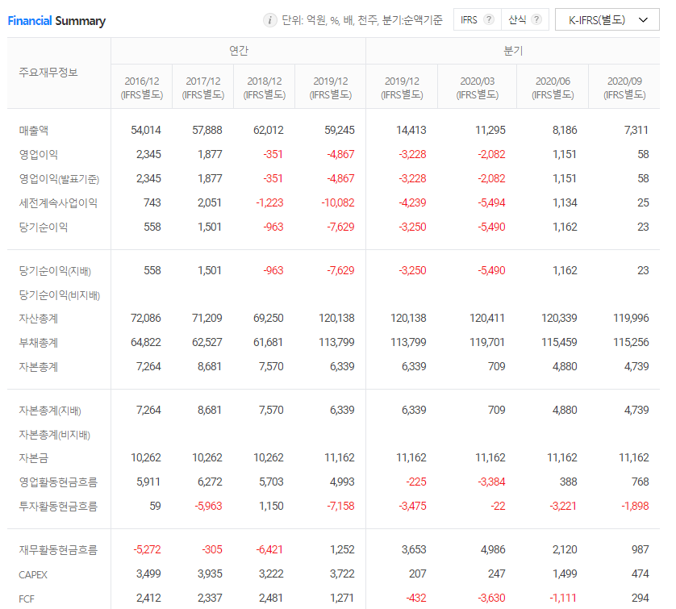Image resolution: width=676 pixels, height=609 pixels.
Task: Select the 2020/06 quarterly column header
Action: [x=553, y=87]
